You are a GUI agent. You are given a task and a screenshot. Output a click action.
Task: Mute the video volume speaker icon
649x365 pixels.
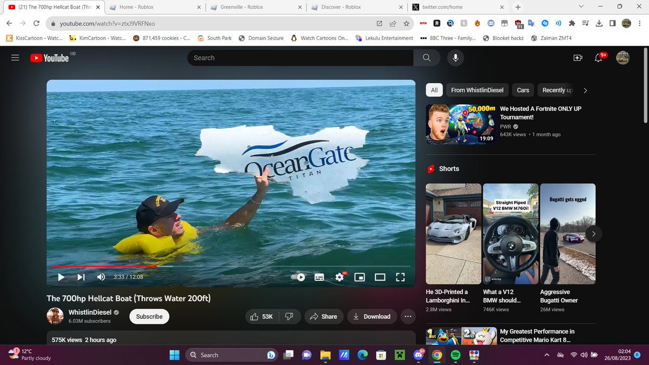pyautogui.click(x=101, y=277)
